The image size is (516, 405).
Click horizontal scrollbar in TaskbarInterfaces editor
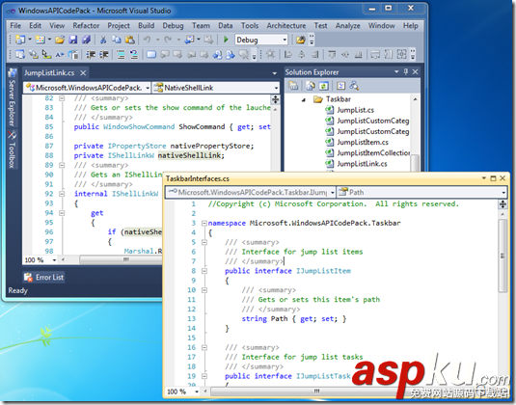click(316, 391)
